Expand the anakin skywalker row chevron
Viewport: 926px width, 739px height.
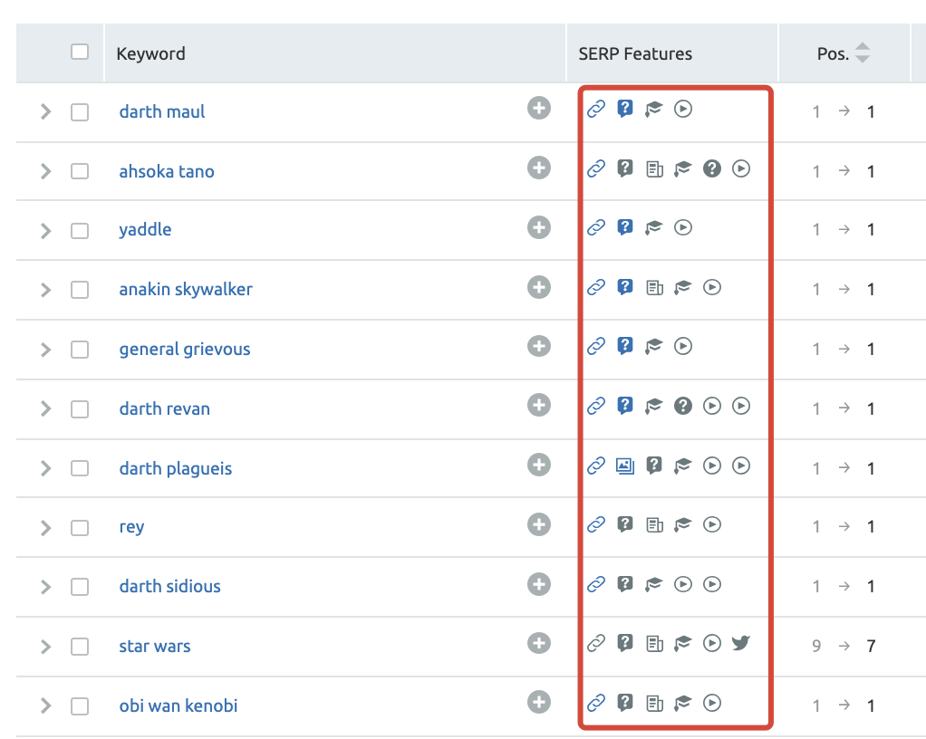45,290
